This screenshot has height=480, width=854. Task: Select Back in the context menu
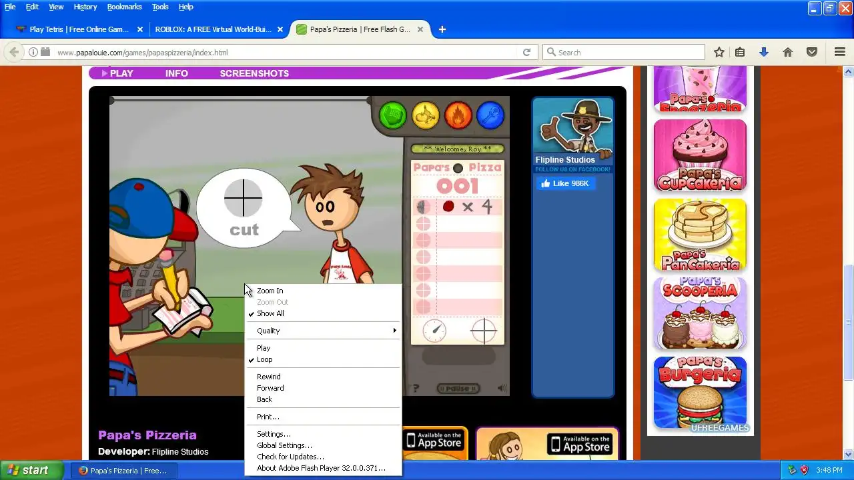[x=324, y=399]
